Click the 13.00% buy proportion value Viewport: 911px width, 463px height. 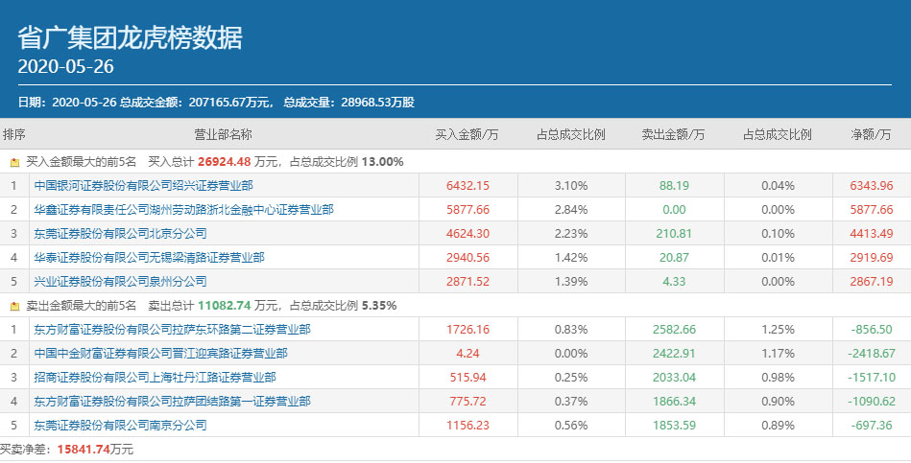(x=382, y=162)
